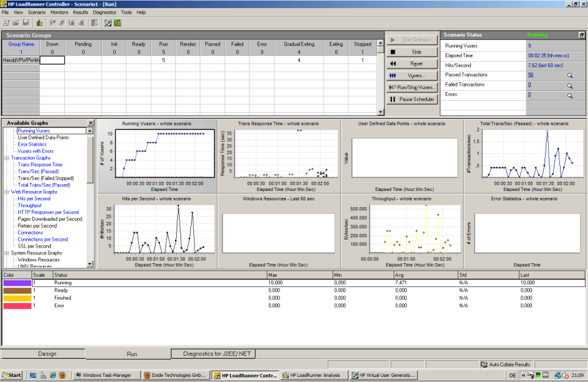Image resolution: width=588 pixels, height=382 pixels.
Task: Open Analysis from the colorful toolbar icon
Action: click(117, 23)
